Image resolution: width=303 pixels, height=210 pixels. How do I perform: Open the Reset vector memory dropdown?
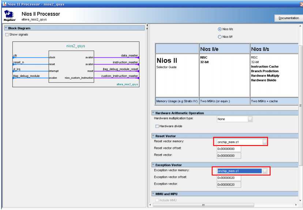pos(265,142)
